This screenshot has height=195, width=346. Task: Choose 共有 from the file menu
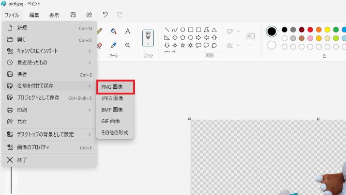tap(49, 122)
